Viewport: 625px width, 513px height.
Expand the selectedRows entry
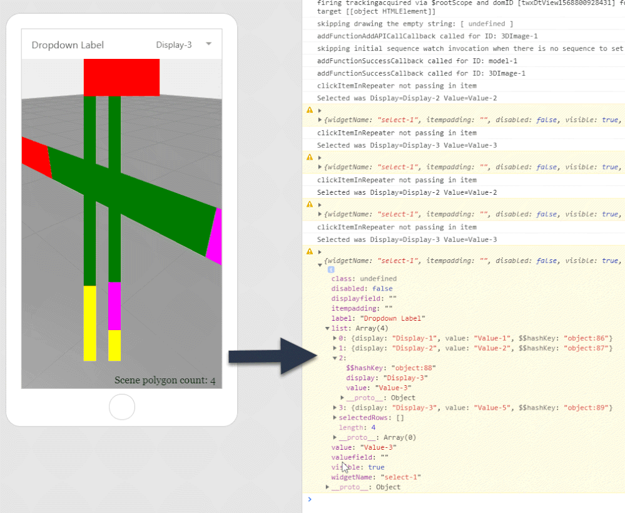pos(335,418)
